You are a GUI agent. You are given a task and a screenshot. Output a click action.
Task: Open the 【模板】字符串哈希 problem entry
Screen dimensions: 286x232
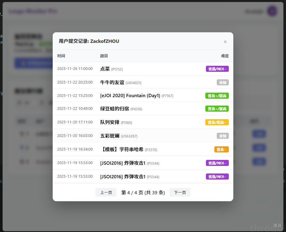tap(122, 149)
